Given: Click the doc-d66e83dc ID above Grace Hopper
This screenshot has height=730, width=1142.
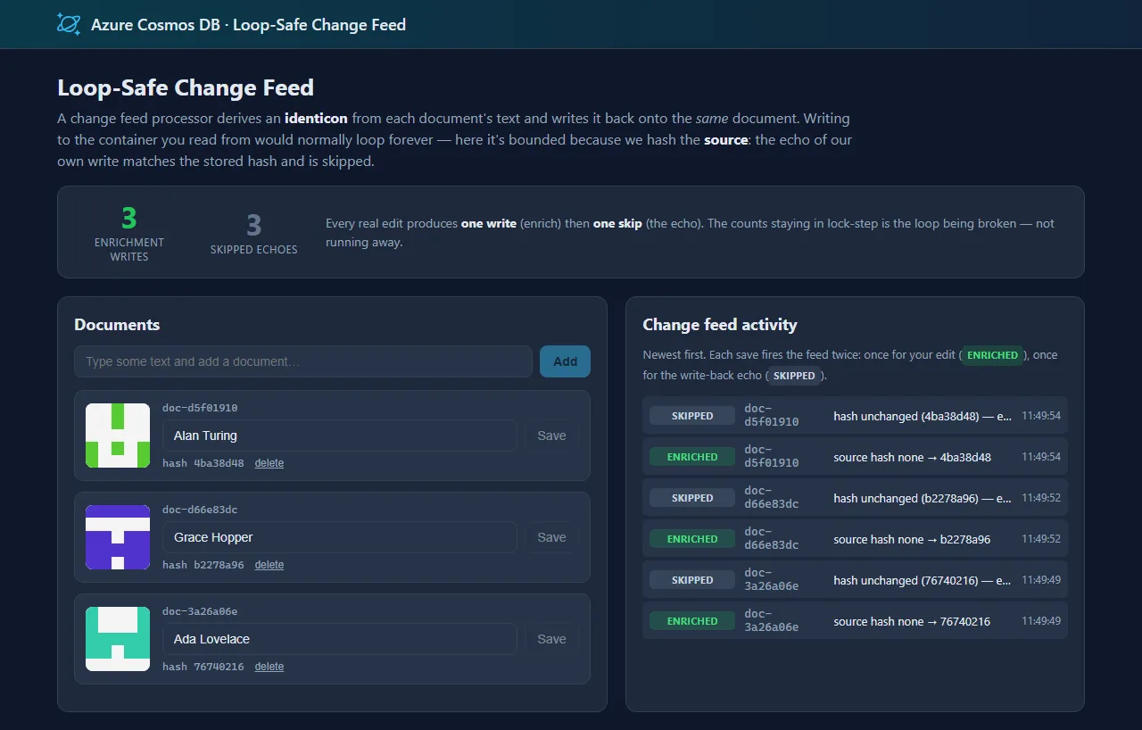Looking at the screenshot, I should [200, 510].
